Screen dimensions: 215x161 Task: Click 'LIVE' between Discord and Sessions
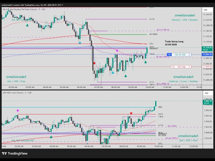coord(185,20)
